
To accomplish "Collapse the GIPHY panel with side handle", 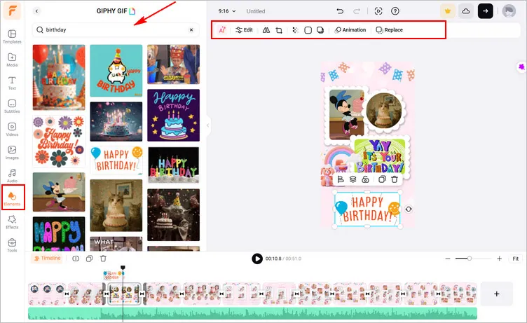I will pos(207,126).
